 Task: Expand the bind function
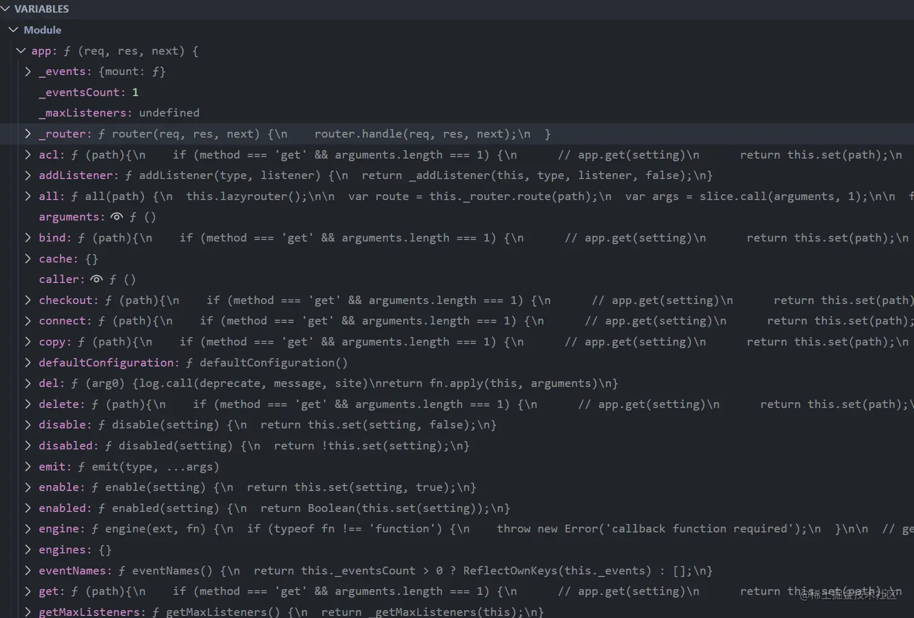(x=28, y=238)
